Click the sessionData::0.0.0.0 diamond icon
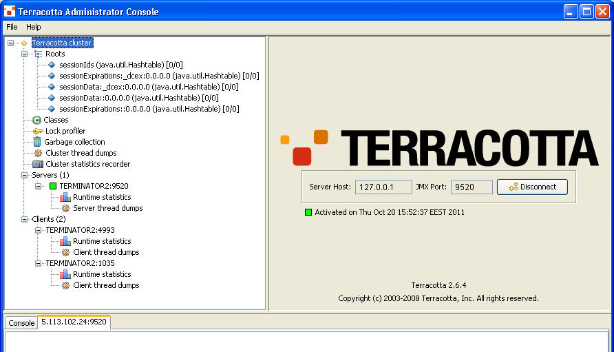 click(x=52, y=98)
